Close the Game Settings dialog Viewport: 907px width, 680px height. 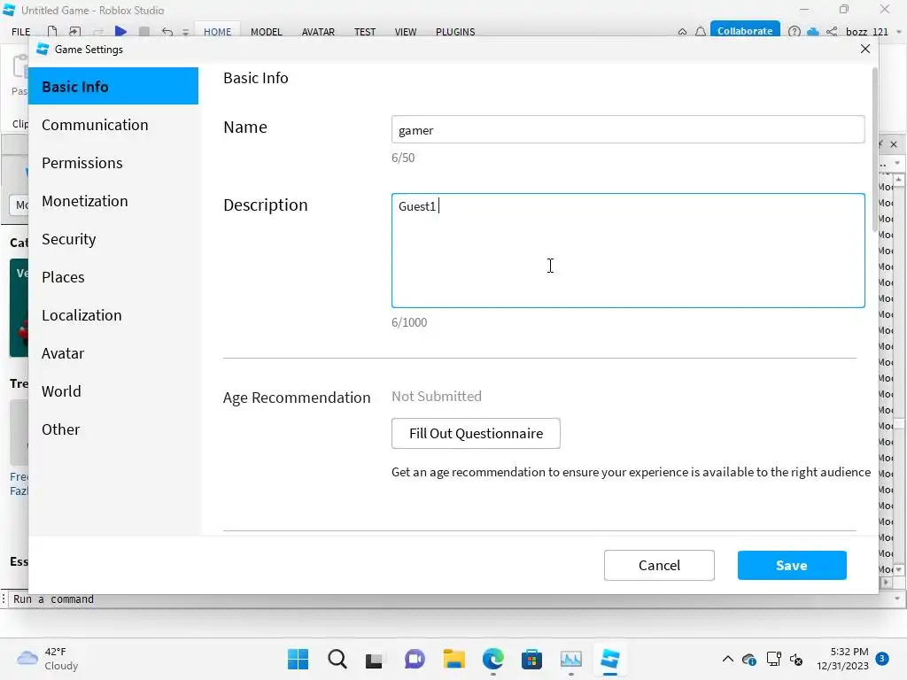864,50
